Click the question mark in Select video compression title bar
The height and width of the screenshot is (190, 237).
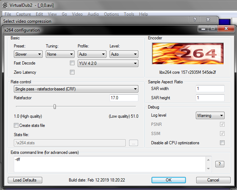click(195, 19)
